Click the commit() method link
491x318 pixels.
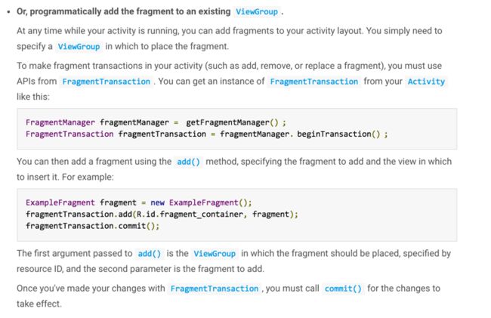coord(343,289)
